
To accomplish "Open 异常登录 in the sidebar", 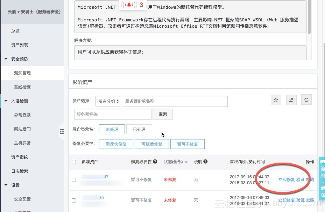I will coord(22,115).
